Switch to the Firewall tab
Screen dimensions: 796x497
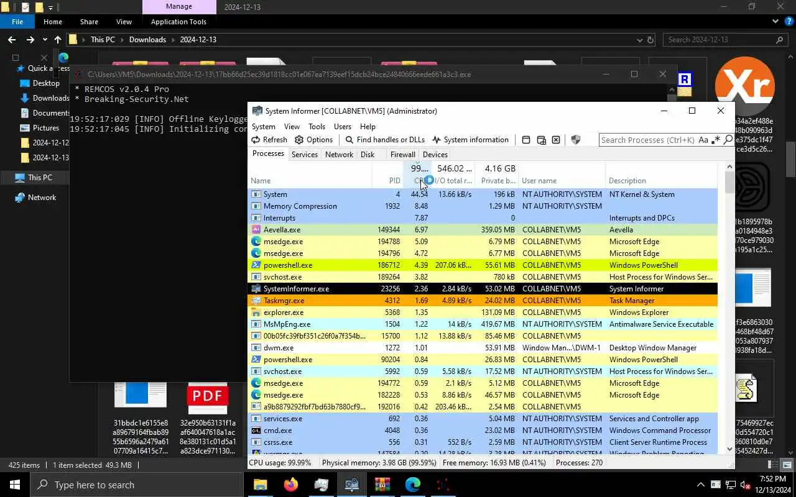pyautogui.click(x=402, y=155)
